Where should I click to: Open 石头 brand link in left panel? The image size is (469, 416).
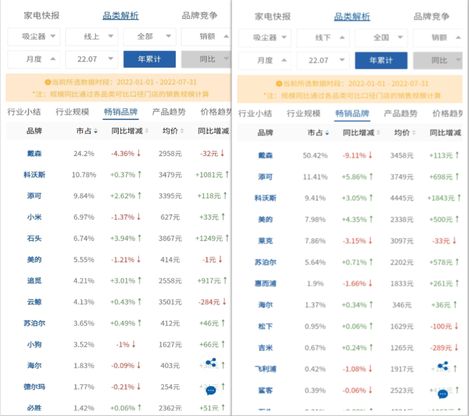[34, 238]
